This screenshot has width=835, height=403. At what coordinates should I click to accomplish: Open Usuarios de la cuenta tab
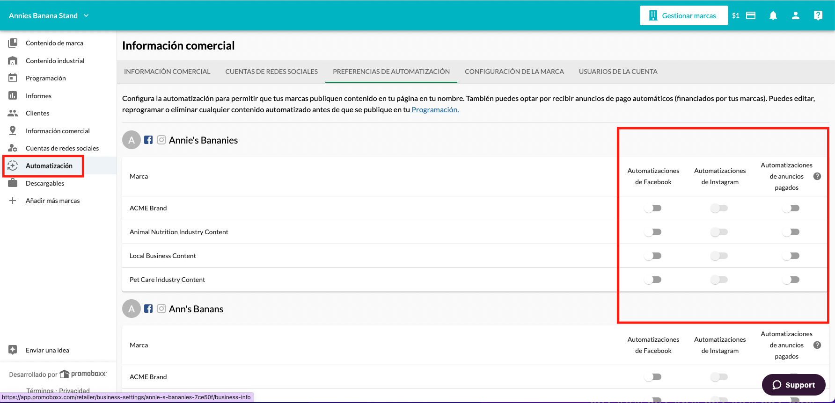(618, 72)
